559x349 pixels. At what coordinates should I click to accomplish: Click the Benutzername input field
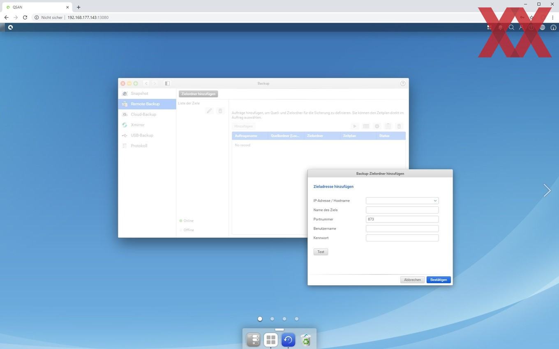pos(402,229)
